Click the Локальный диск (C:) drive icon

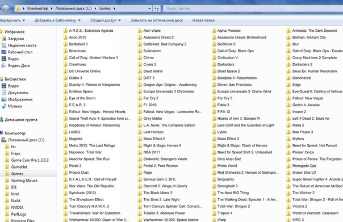pos(4,140)
